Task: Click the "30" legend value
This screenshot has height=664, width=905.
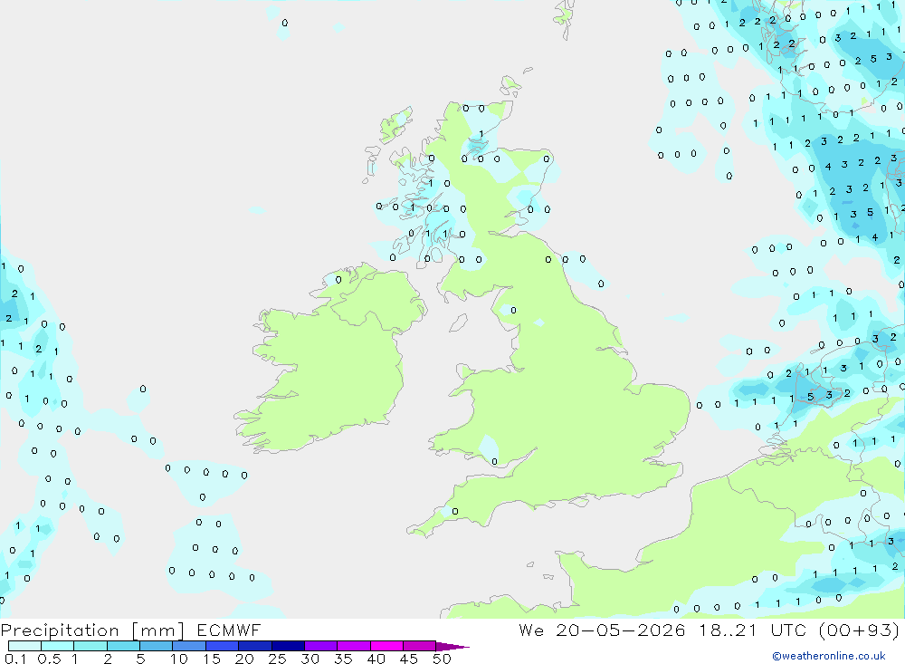Action: pos(310,659)
